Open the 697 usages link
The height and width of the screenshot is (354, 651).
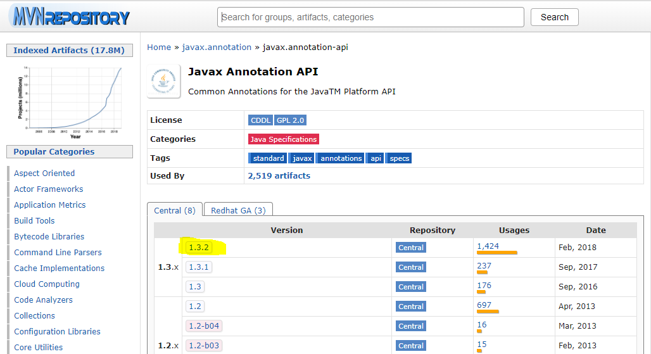click(x=484, y=305)
